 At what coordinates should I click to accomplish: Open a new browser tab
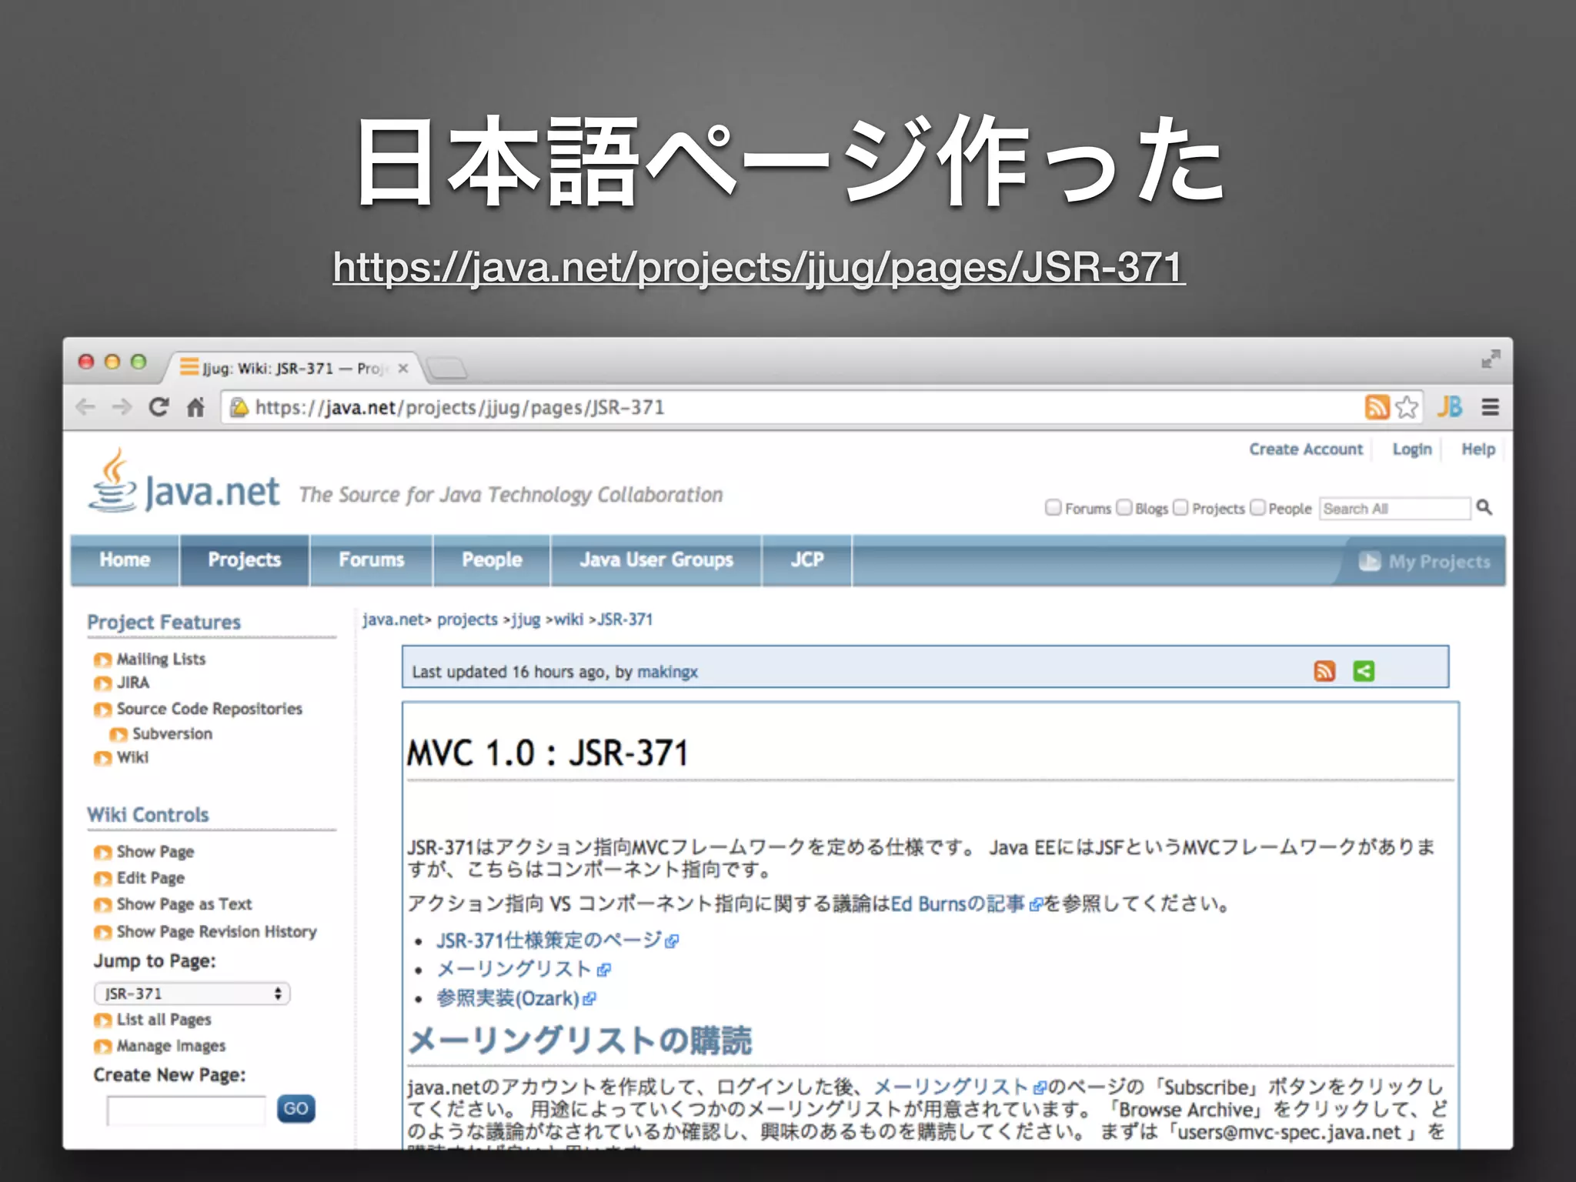pyautogui.click(x=446, y=369)
